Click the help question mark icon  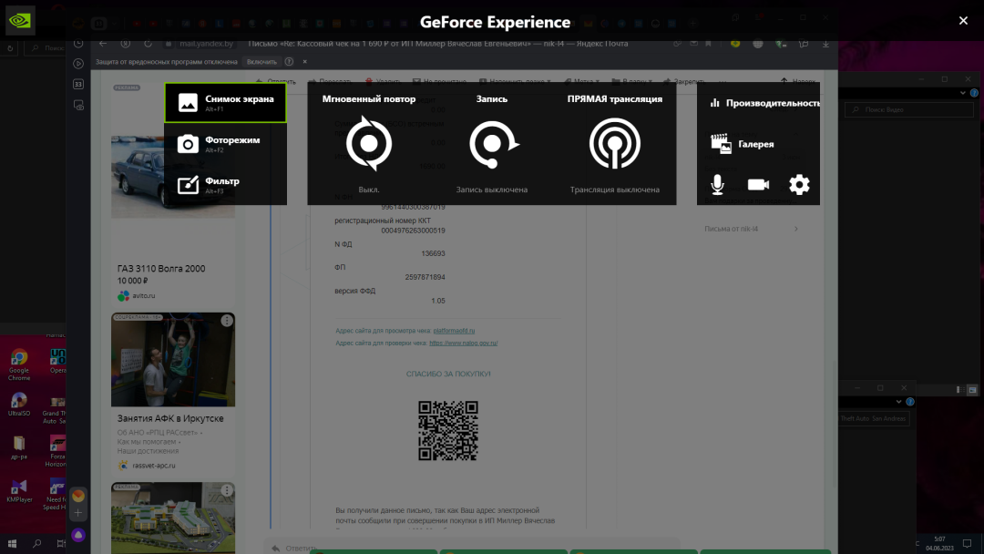pyautogui.click(x=290, y=61)
